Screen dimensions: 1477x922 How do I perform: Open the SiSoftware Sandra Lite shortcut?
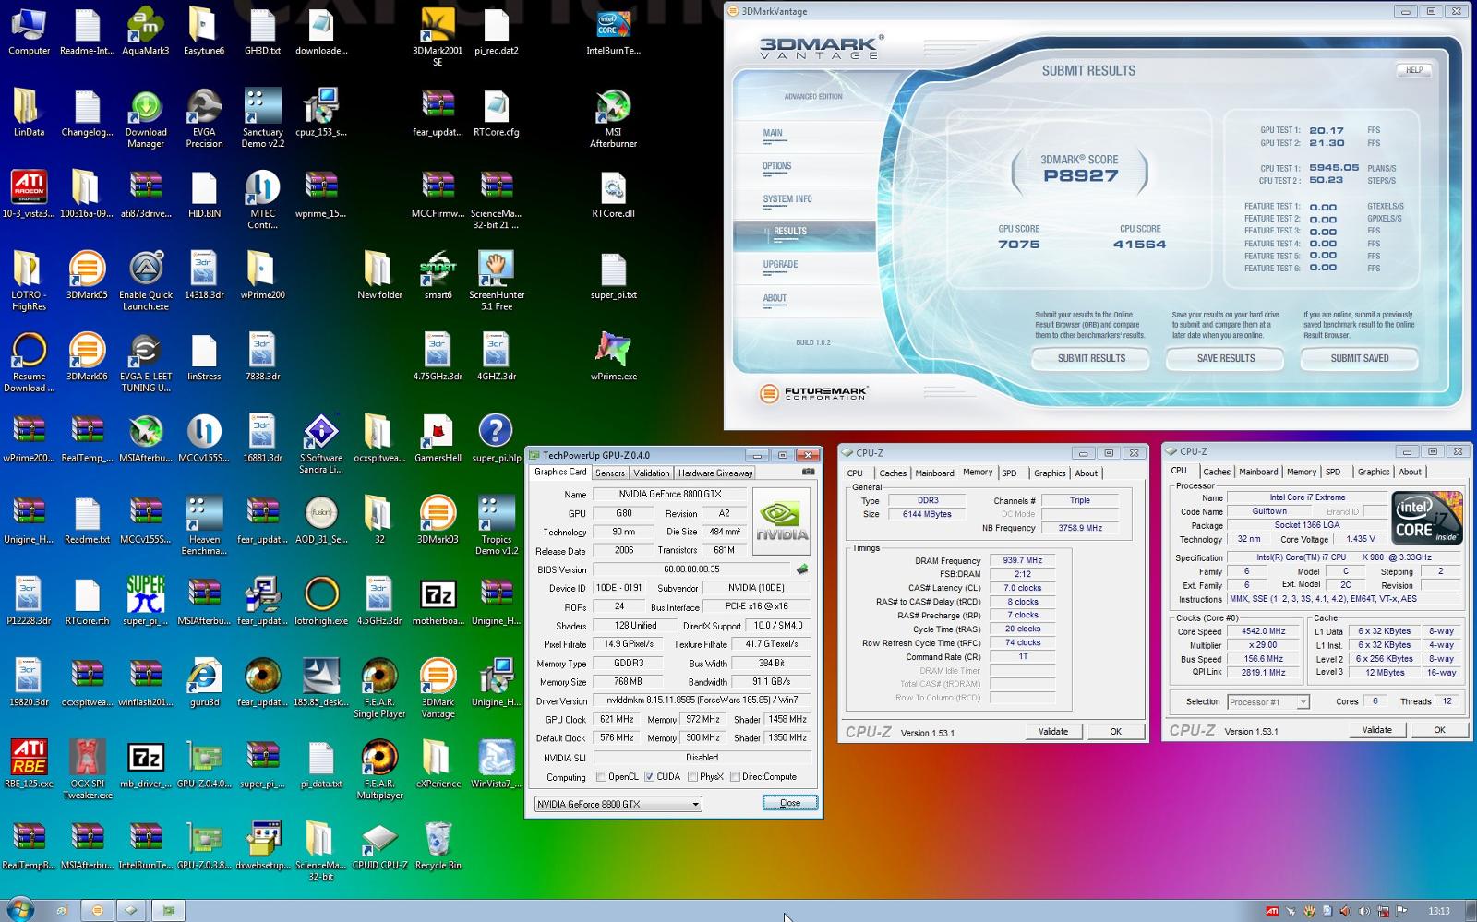tap(321, 445)
